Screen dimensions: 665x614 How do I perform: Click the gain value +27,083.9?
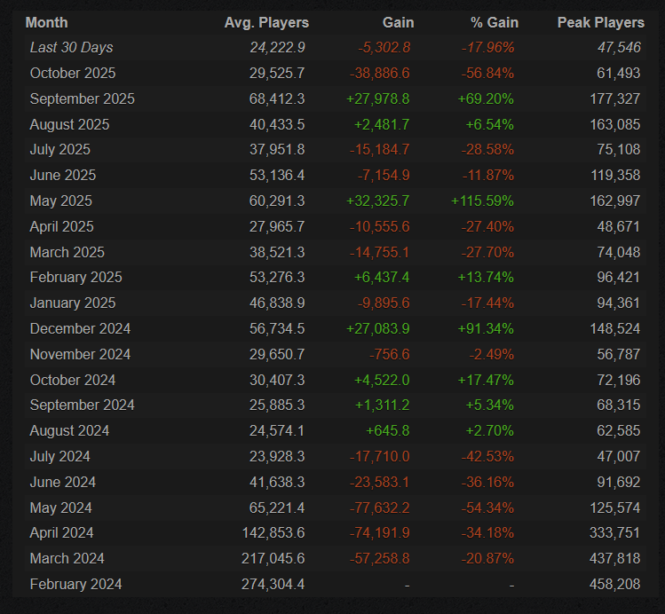[378, 329]
